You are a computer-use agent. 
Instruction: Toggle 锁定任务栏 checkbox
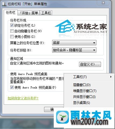[x=12, y=25]
